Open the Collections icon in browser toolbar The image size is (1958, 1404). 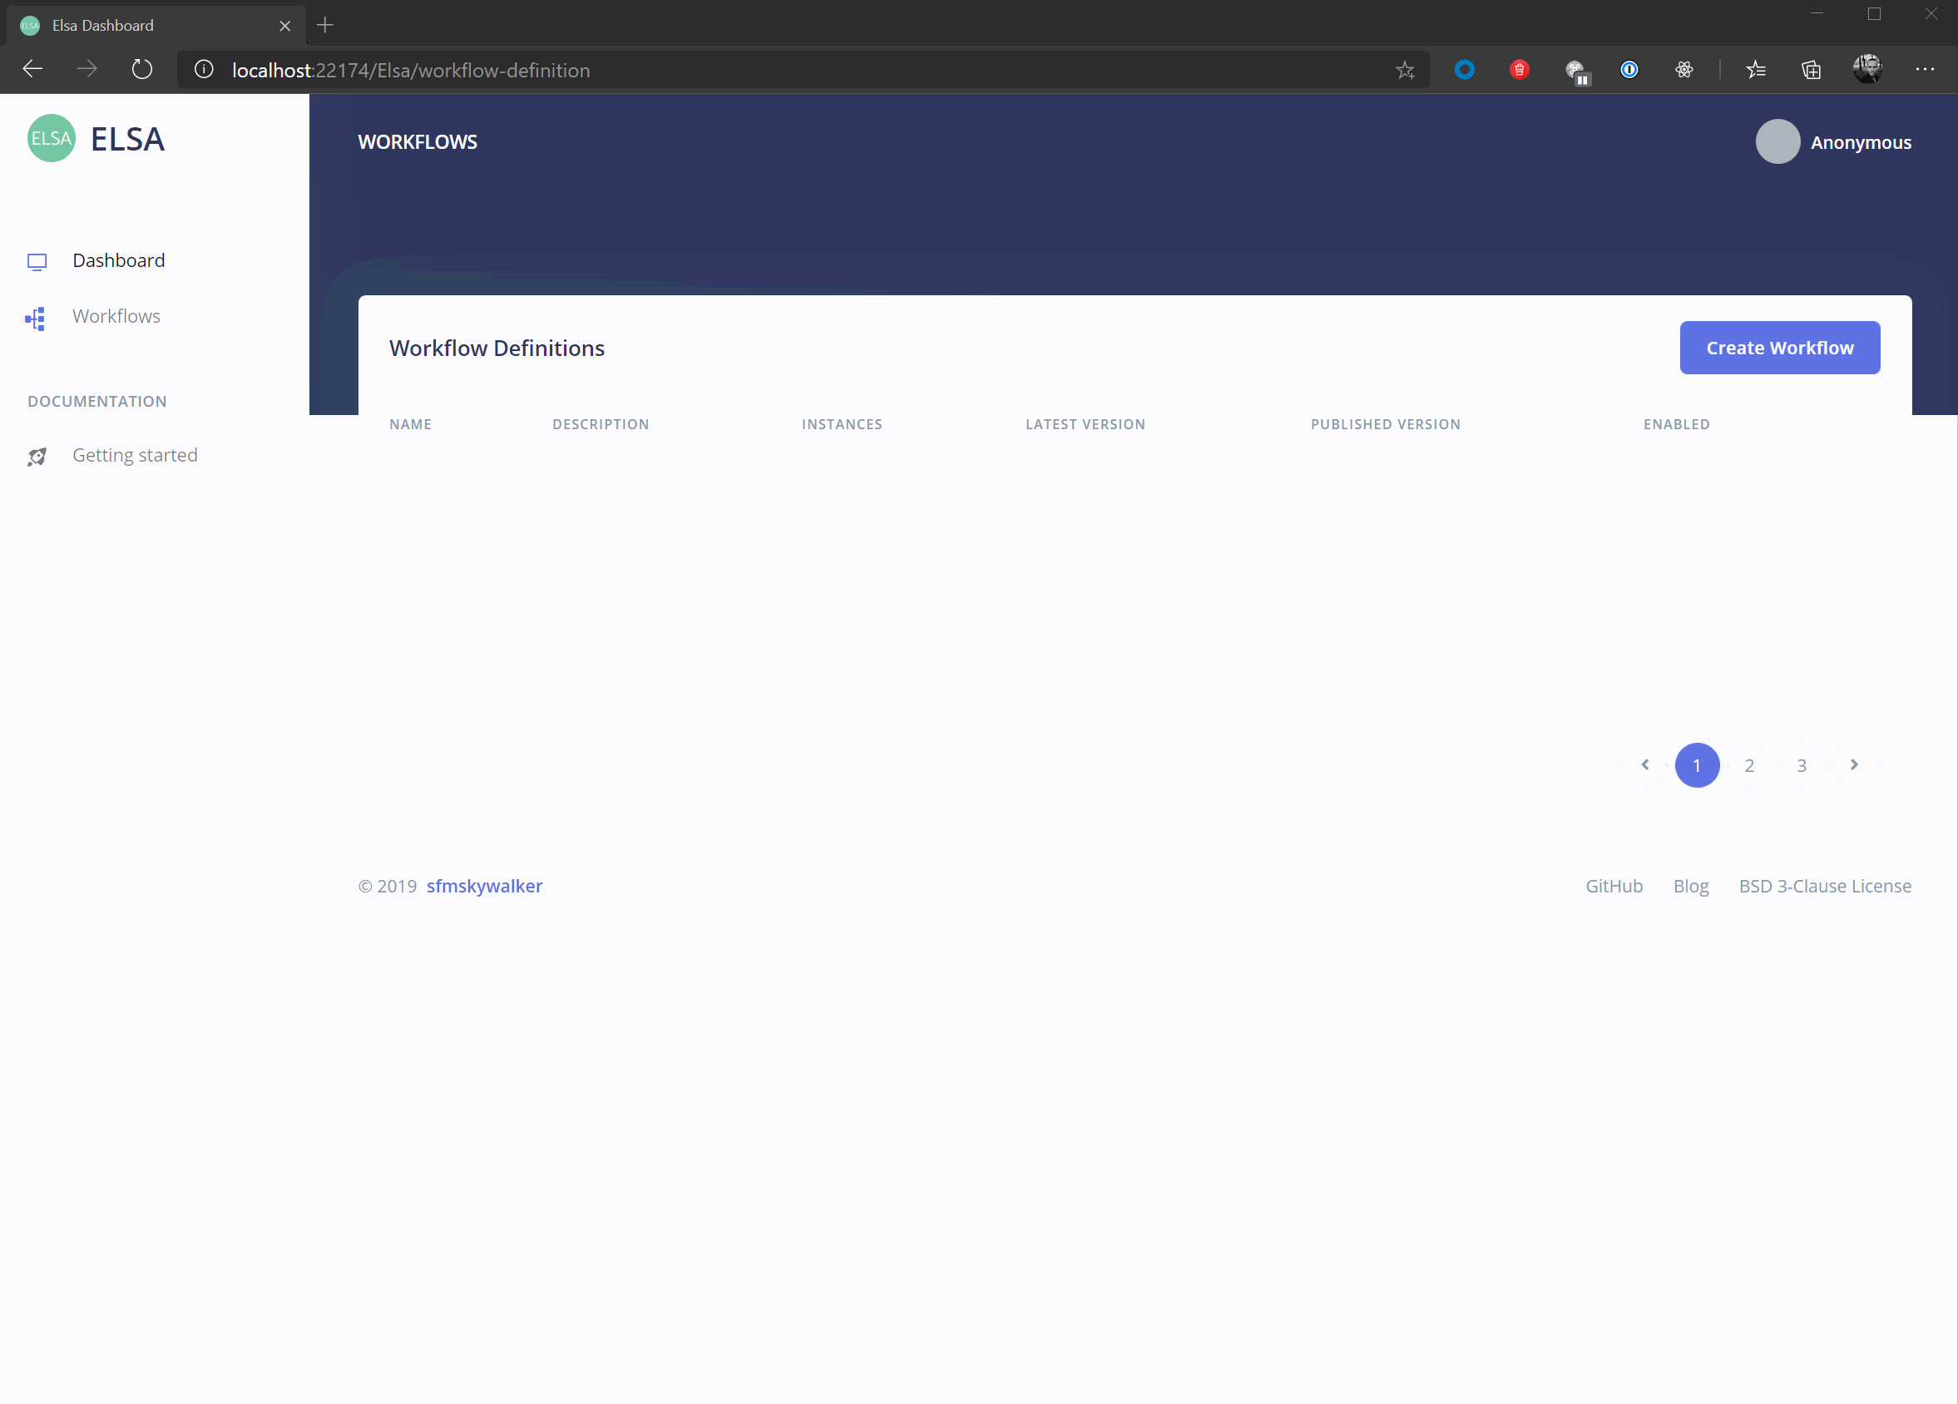(1811, 70)
